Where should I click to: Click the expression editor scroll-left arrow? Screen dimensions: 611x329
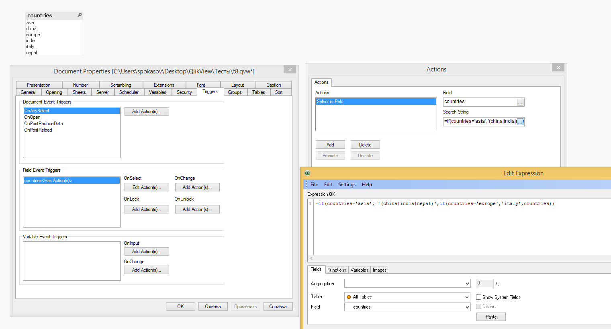tap(311, 258)
